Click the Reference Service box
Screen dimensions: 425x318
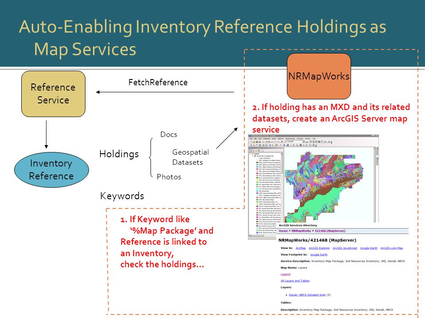click(54, 94)
